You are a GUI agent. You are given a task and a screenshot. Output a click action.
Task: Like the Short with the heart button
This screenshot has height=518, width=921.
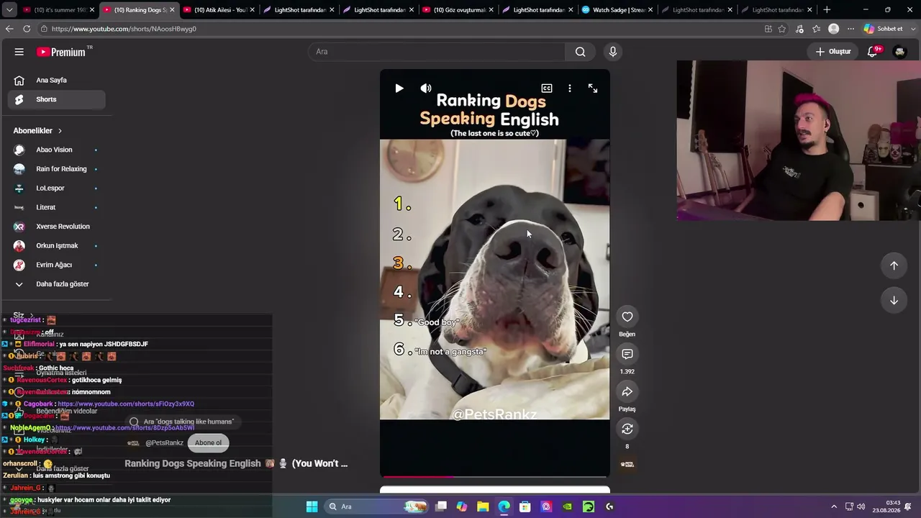pyautogui.click(x=627, y=317)
